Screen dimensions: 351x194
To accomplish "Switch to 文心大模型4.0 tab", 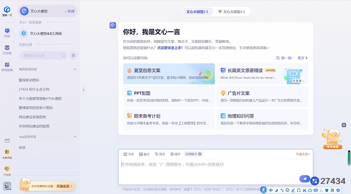I will 232,12.
